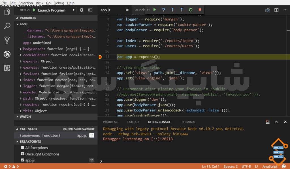290x169 pixels.
Task: Change indentation via Spaces: 2
Action: click(231, 166)
